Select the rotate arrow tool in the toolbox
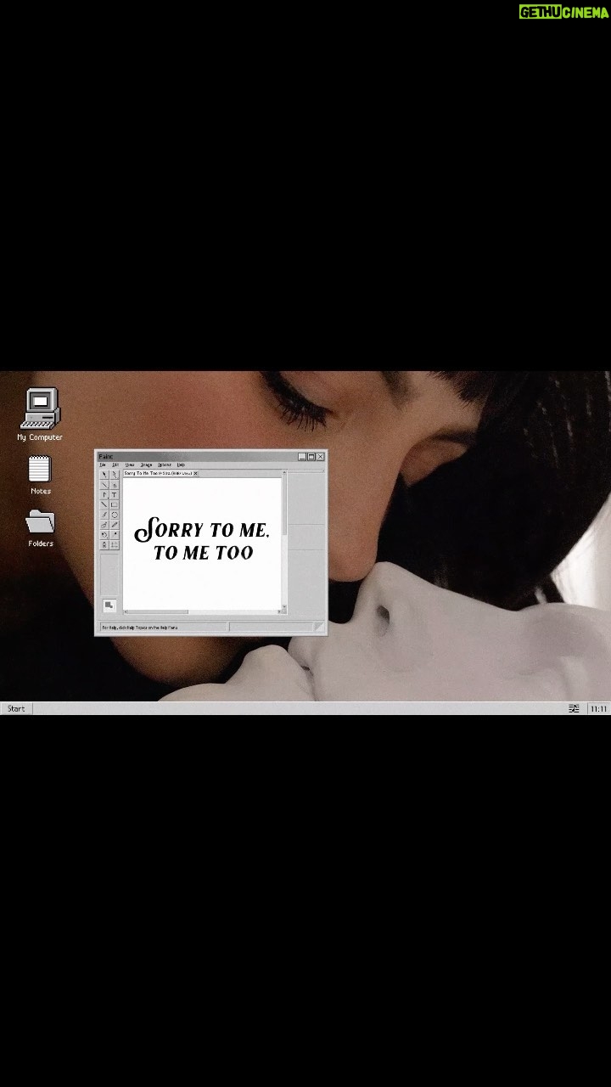The height and width of the screenshot is (1087, 611). pyautogui.click(x=104, y=535)
